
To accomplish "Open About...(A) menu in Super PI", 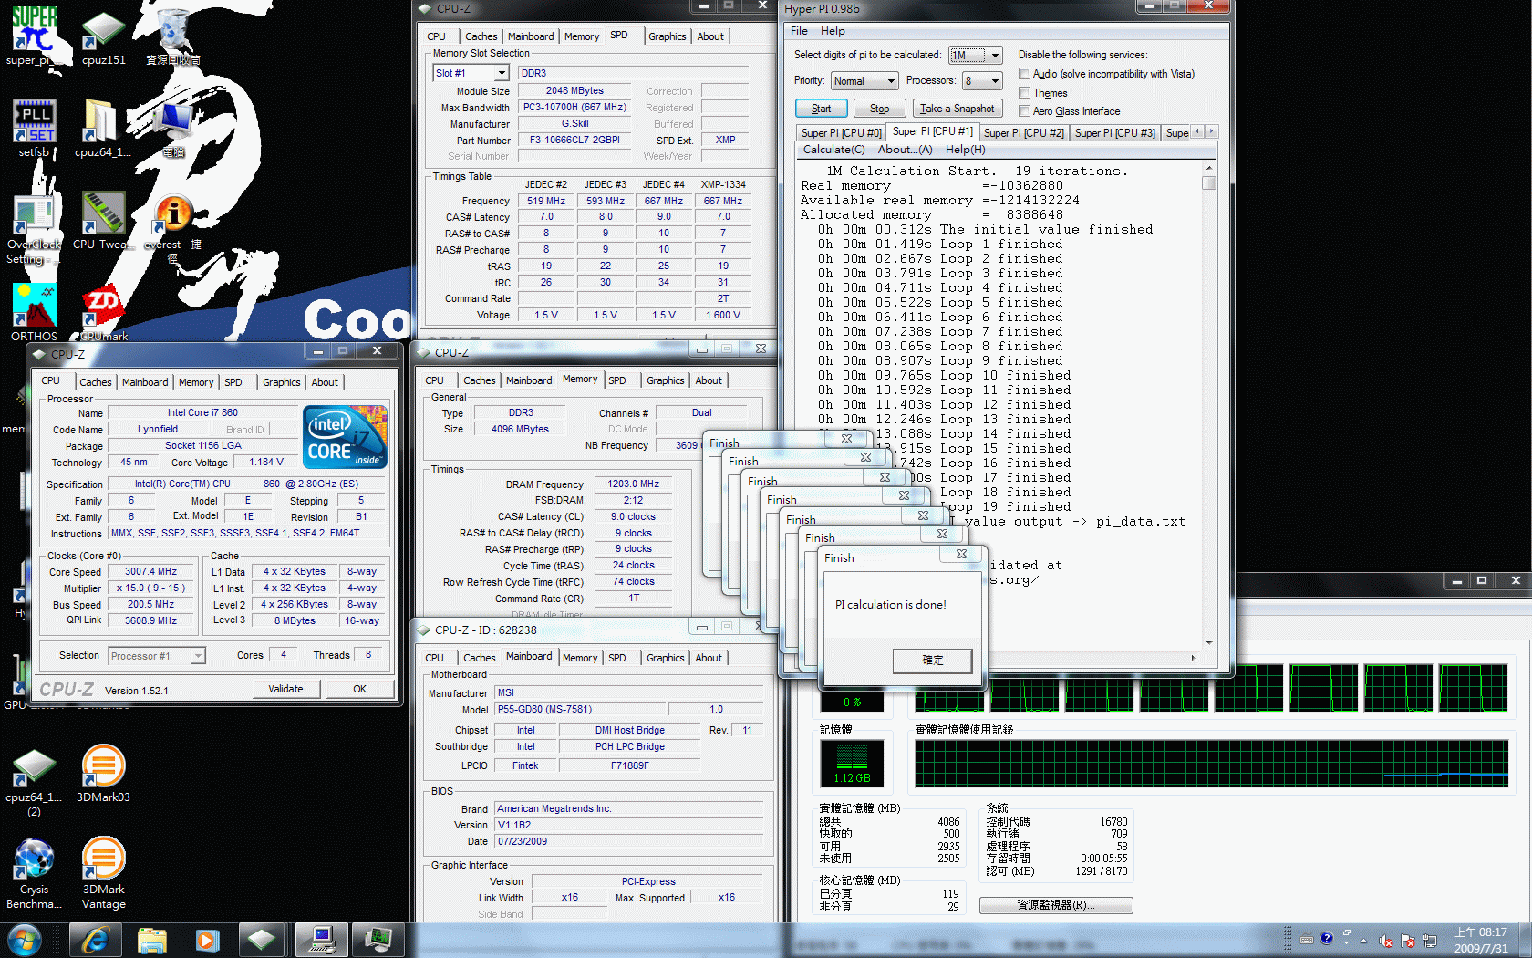I will pos(905,150).
